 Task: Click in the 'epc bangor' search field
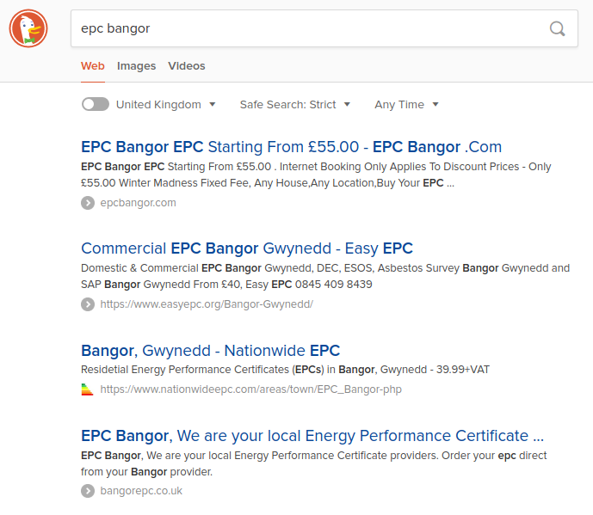tap(324, 28)
